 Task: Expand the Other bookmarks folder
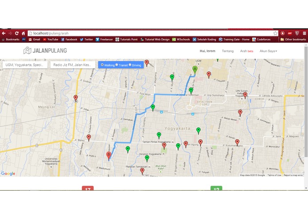(x=293, y=39)
